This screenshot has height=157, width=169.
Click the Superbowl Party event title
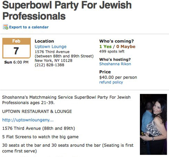[x=67, y=11]
